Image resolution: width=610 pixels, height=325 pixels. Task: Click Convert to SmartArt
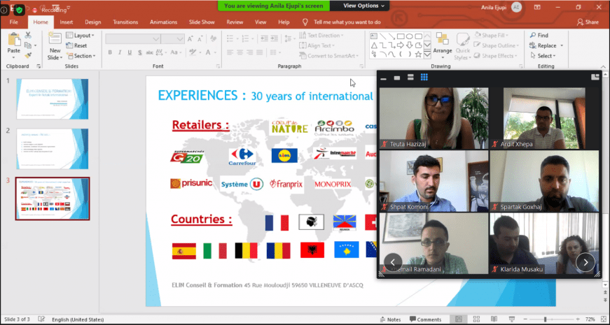click(x=328, y=56)
